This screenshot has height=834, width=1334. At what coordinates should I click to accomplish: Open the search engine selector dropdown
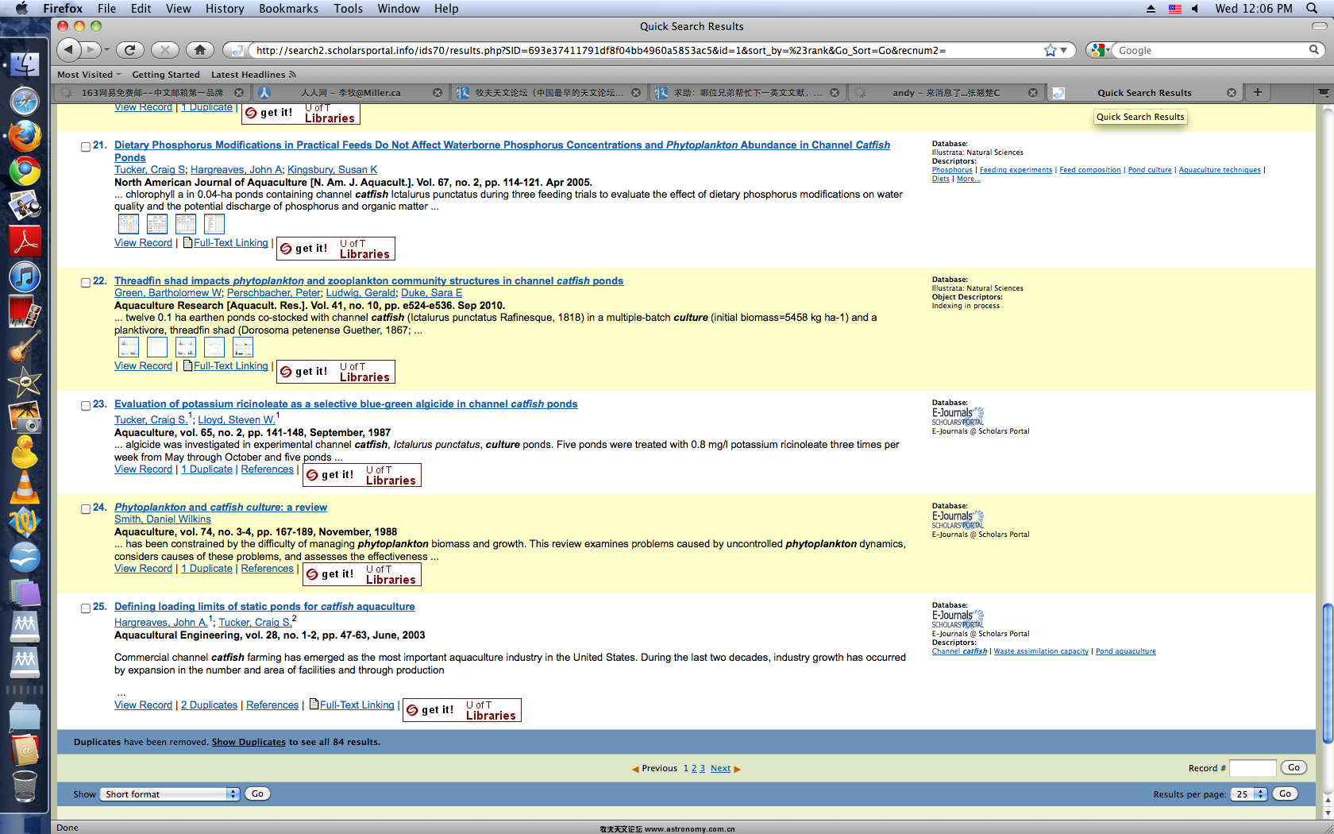[1101, 50]
